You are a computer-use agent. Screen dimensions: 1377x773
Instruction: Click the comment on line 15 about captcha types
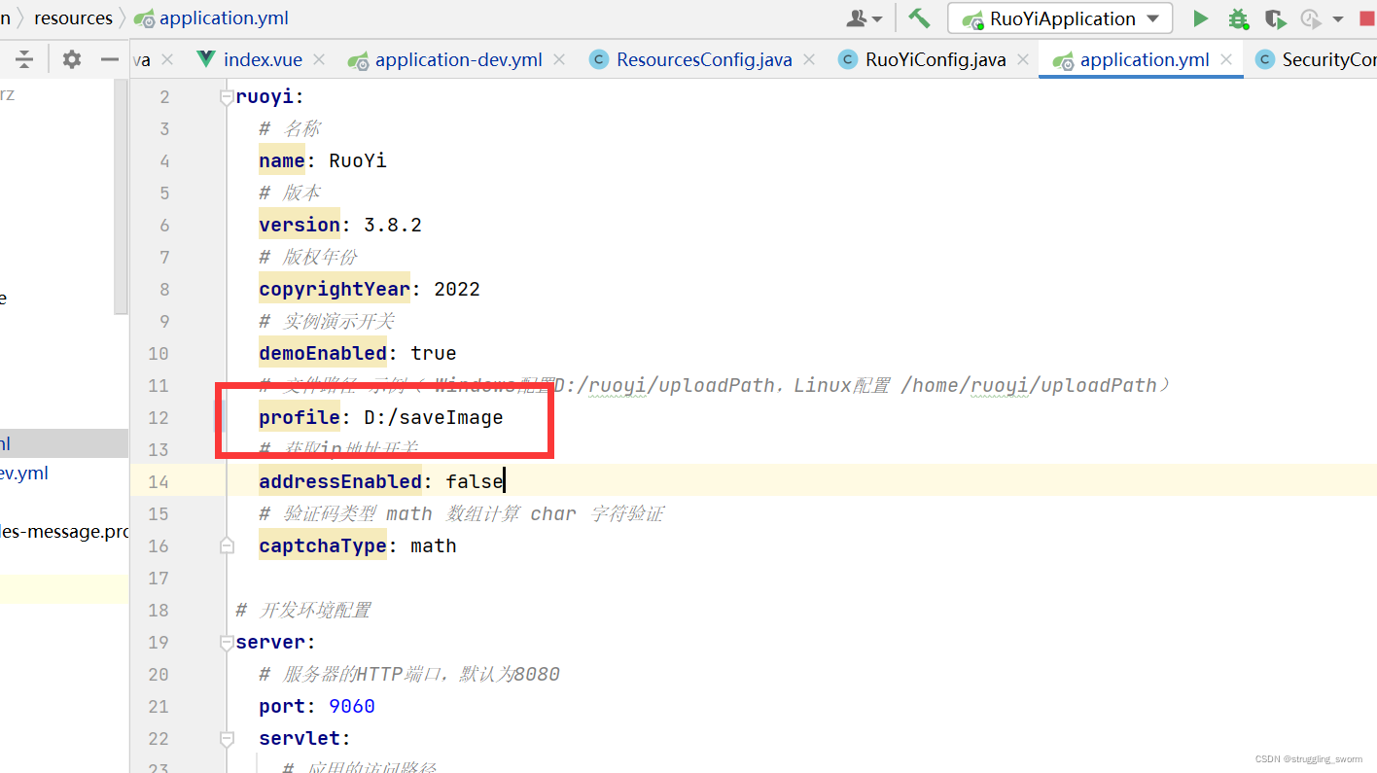click(x=461, y=513)
